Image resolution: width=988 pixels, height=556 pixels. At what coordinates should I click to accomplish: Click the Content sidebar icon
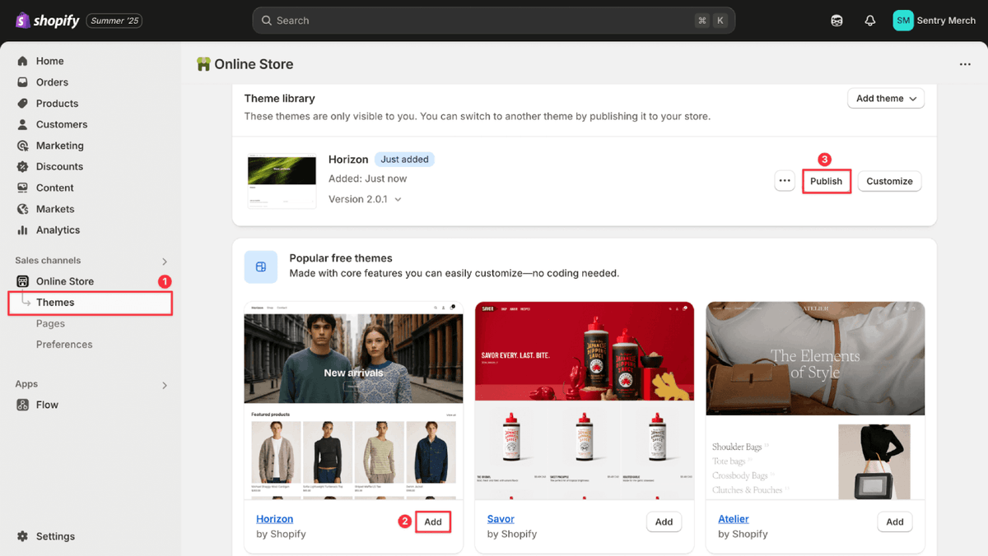[x=24, y=188]
